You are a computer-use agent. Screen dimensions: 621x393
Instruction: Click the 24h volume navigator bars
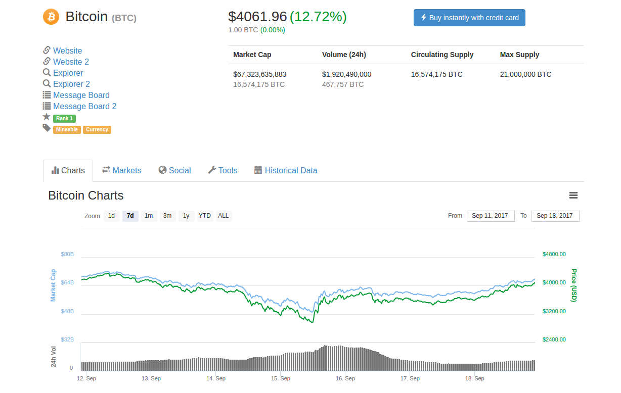(307, 359)
